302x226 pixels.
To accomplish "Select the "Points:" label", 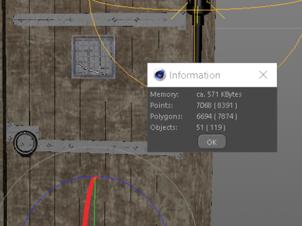I will point(161,105).
